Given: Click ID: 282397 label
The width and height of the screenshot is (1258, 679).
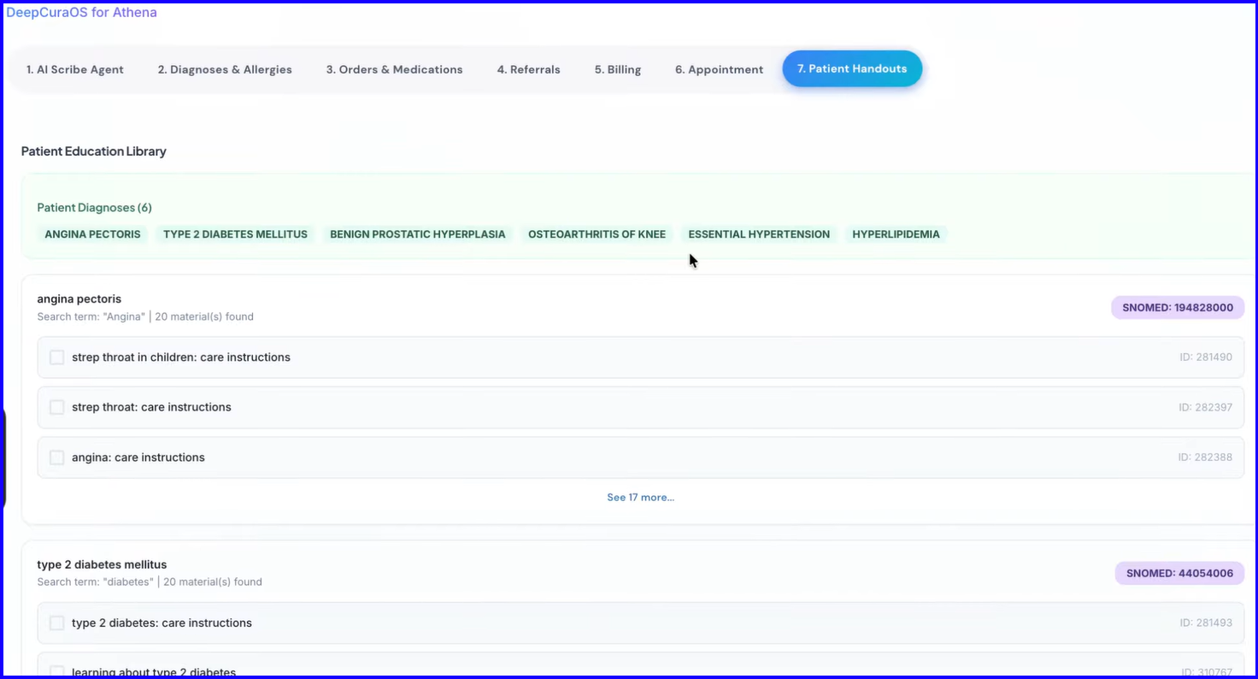Looking at the screenshot, I should point(1206,407).
